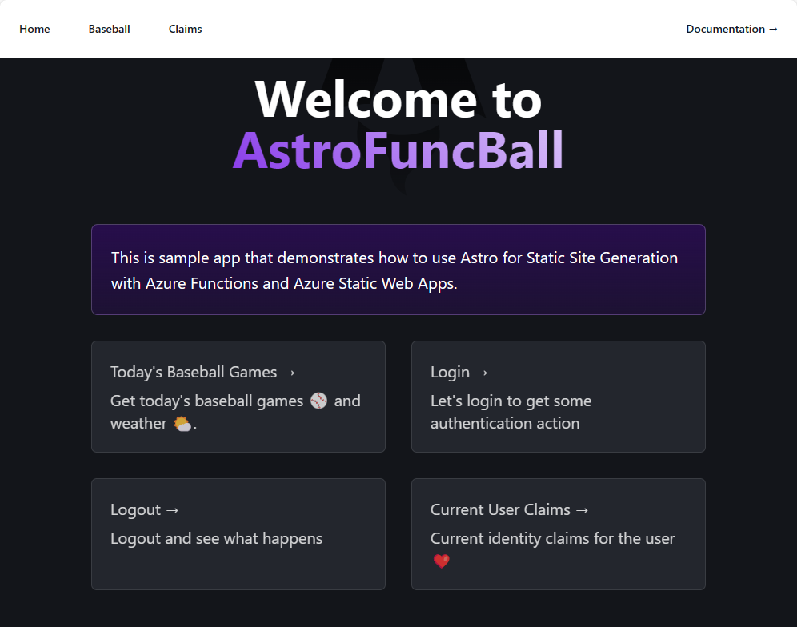Open the Logout card
The height and width of the screenshot is (627, 797).
238,534
